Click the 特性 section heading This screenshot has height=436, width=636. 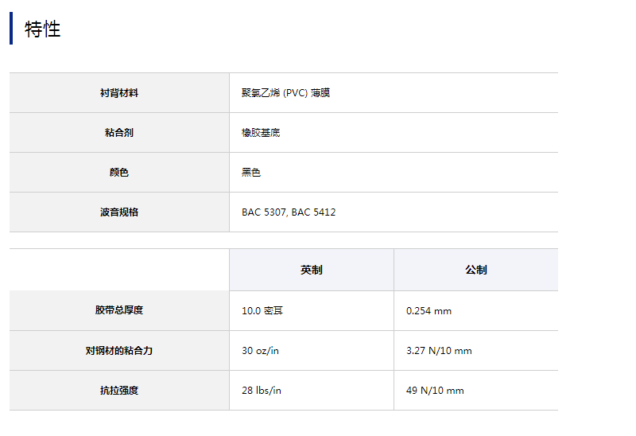[x=42, y=29]
